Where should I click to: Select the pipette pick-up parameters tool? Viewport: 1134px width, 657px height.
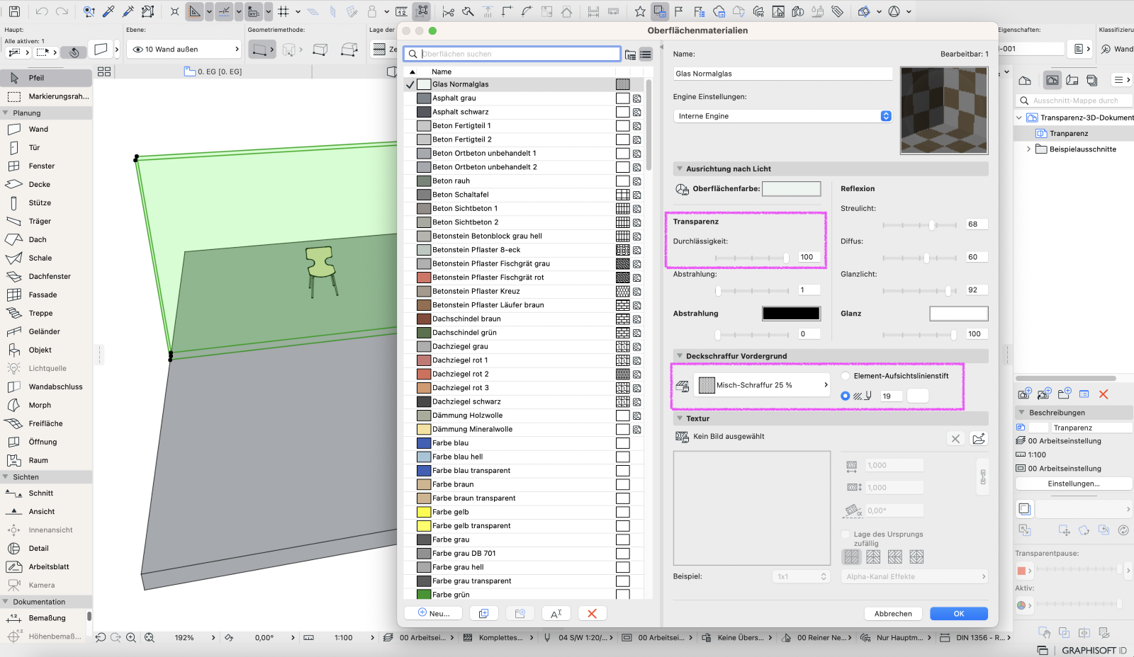pyautogui.click(x=108, y=11)
